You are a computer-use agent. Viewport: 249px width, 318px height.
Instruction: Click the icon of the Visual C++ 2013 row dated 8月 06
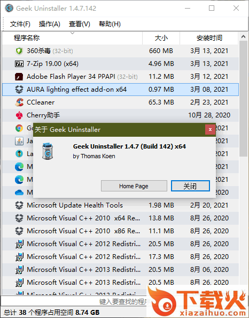[x=19, y=270]
